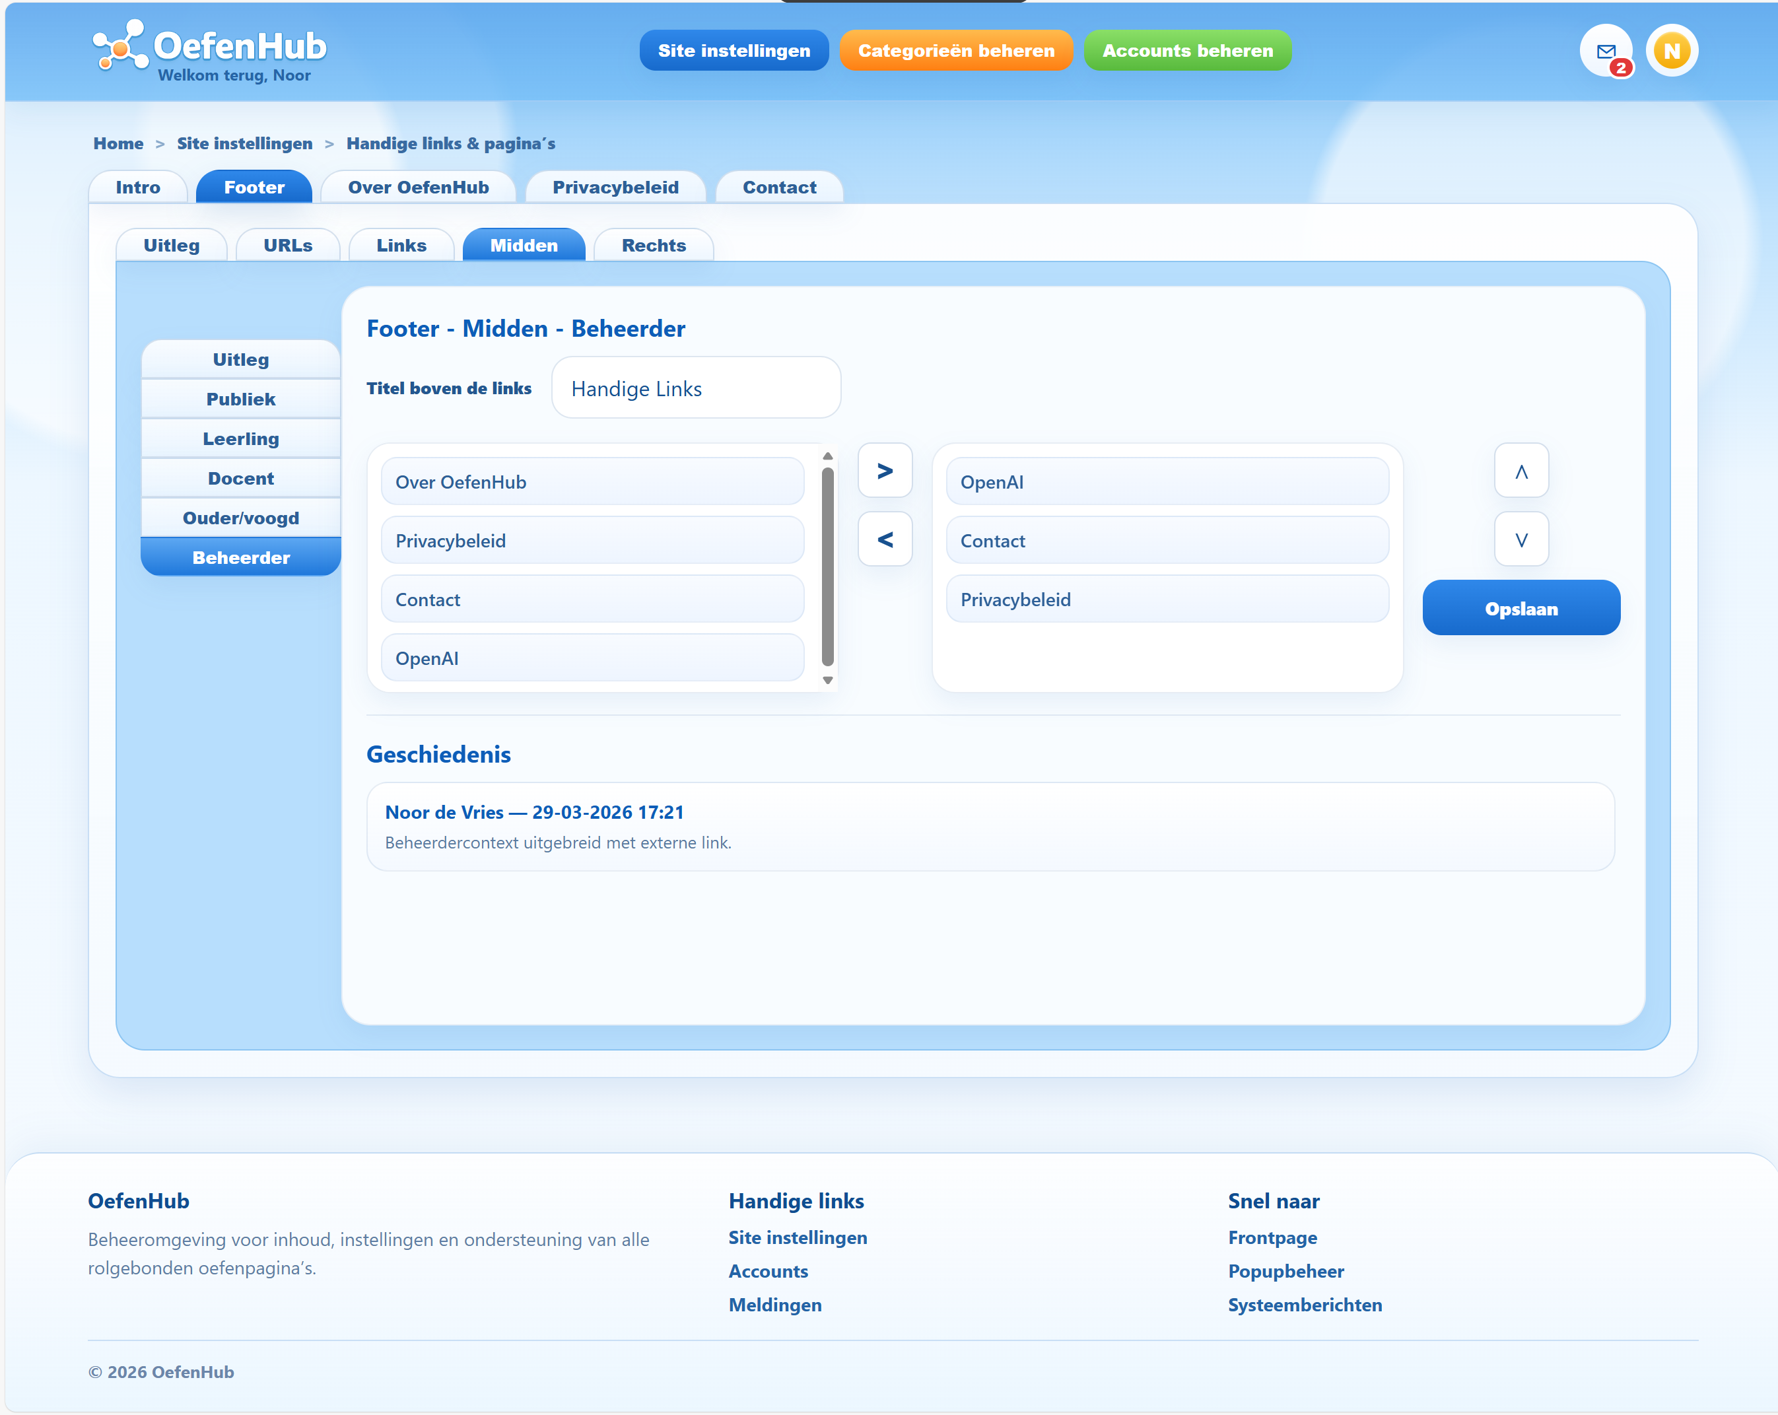The image size is (1778, 1415).
Task: Choose Docent in the side menu
Action: pyautogui.click(x=241, y=478)
